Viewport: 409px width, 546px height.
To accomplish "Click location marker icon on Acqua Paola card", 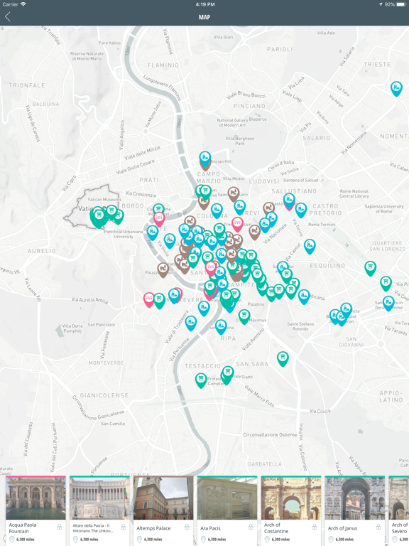I will [x=12, y=540].
